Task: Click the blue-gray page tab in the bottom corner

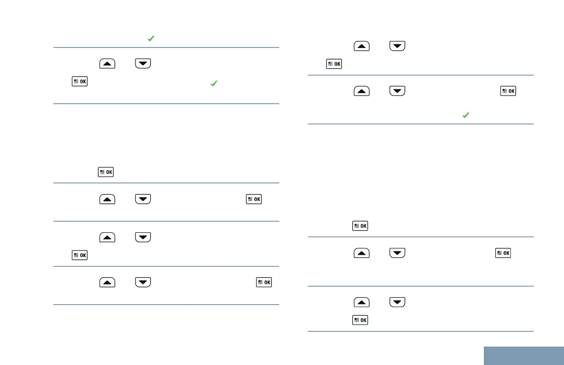Action: 524,355
